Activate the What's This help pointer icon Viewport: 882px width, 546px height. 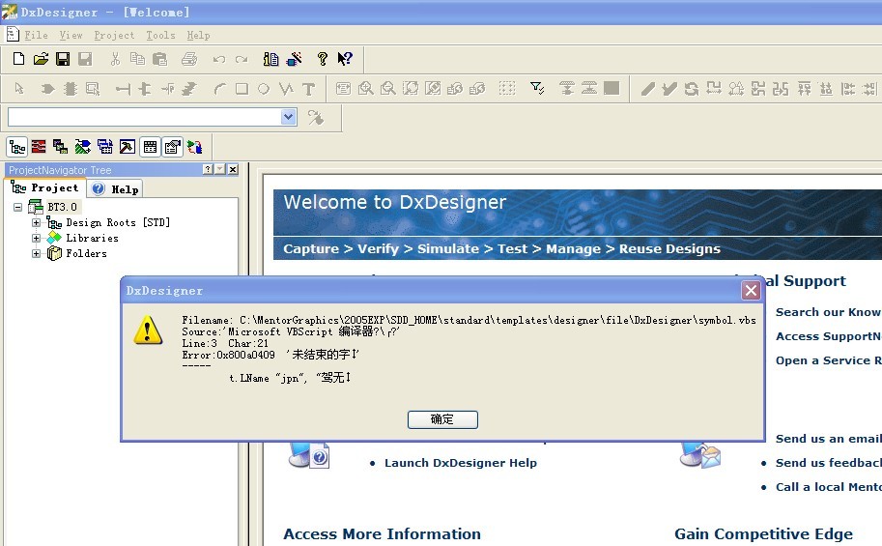(x=345, y=59)
